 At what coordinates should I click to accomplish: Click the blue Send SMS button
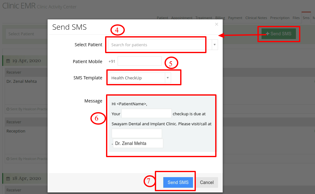pos(178,182)
